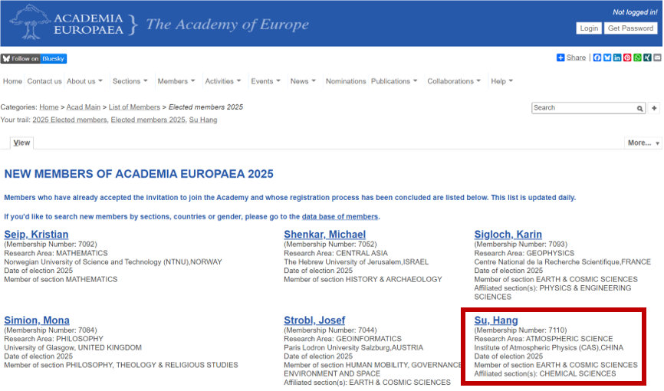The width and height of the screenshot is (664, 391).
Task: Expand the More... dropdown
Action: click(643, 143)
